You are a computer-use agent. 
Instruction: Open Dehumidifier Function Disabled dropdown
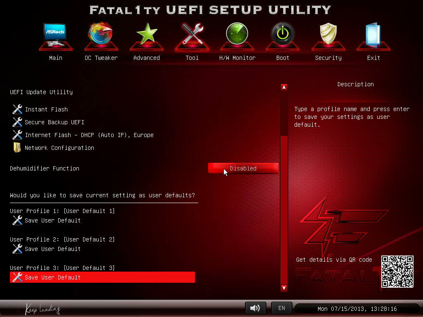tap(243, 168)
